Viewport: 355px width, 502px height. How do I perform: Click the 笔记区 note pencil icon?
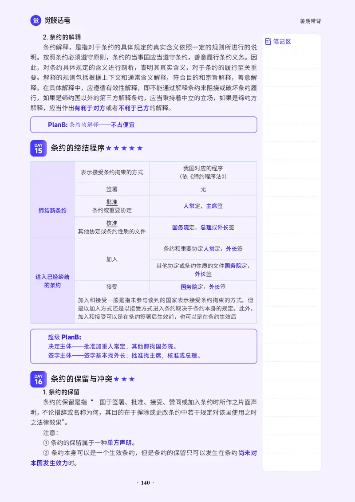click(x=268, y=41)
